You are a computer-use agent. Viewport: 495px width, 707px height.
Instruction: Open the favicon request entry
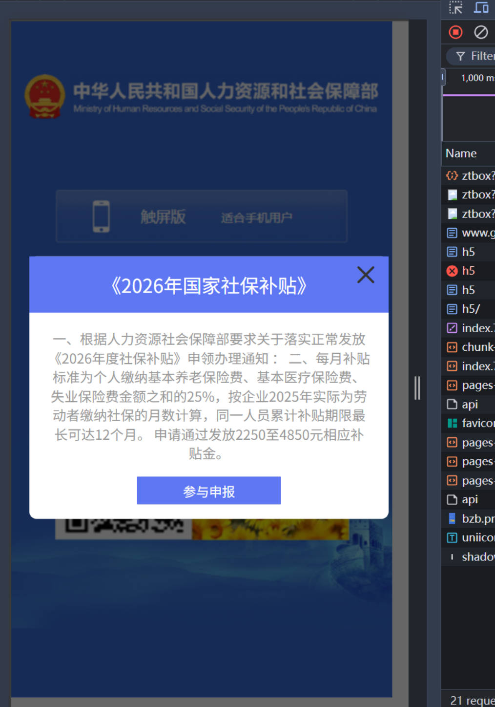[476, 423]
